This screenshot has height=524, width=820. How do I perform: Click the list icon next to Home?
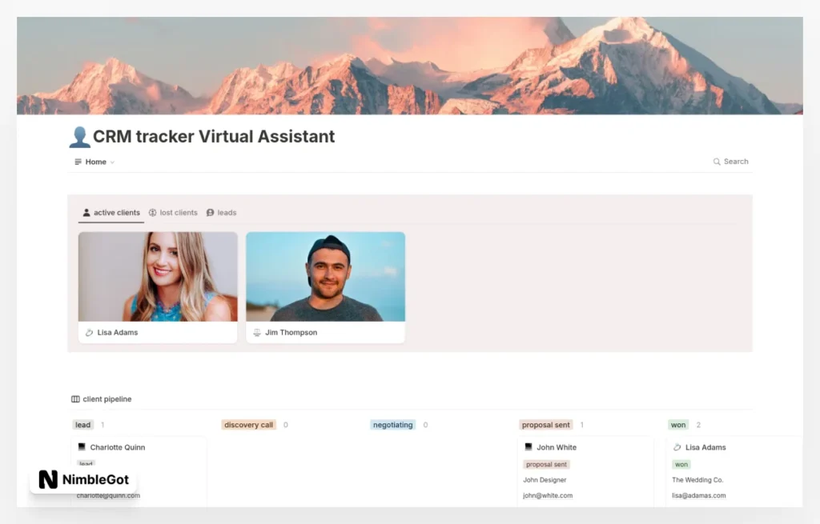[78, 162]
